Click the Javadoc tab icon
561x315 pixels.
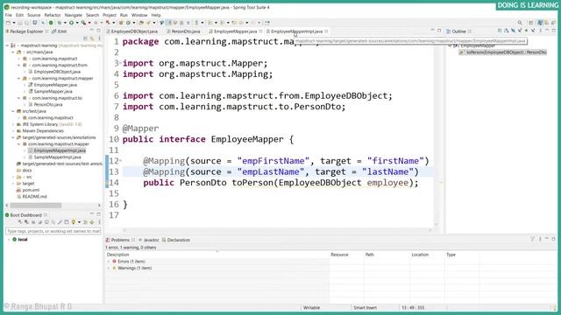click(140, 240)
